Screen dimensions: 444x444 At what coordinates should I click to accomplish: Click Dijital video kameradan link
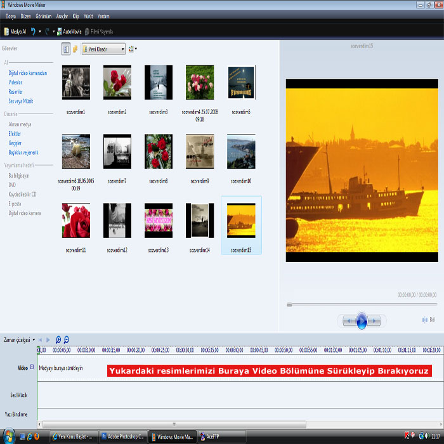[28, 73]
